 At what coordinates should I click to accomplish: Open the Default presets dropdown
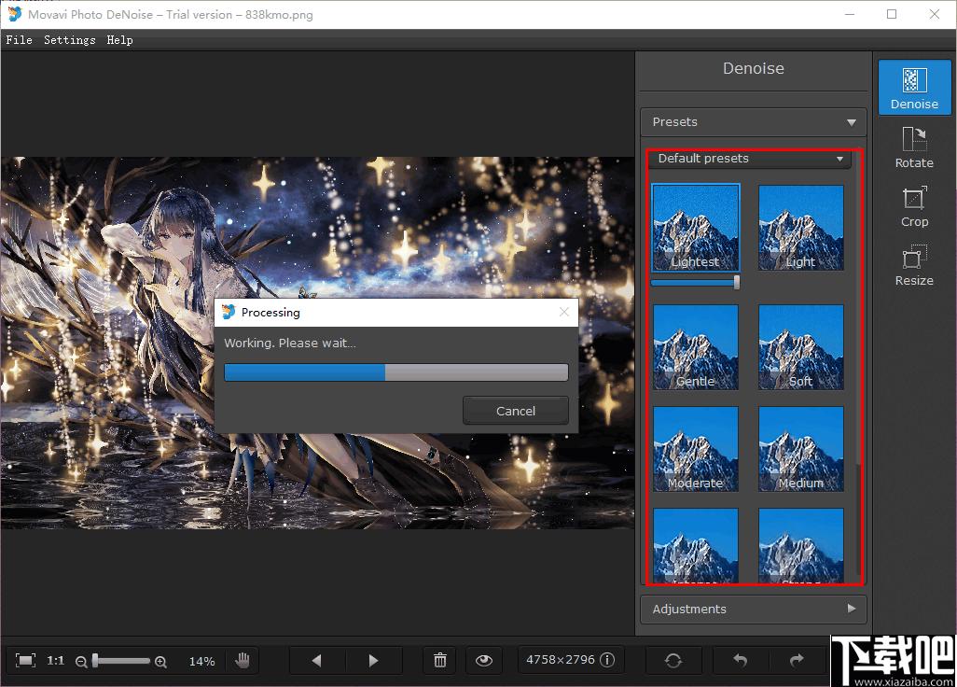pyautogui.click(x=750, y=159)
